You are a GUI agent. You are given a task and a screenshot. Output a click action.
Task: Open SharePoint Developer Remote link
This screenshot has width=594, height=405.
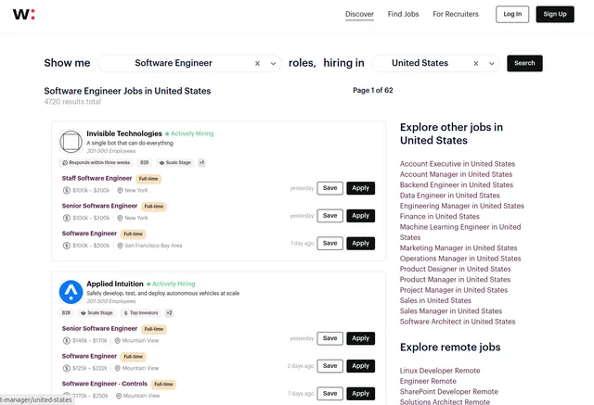(449, 392)
